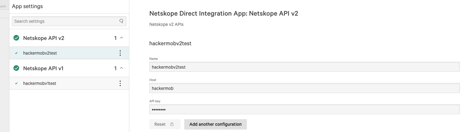Screen dimensions: 463x132
Task: Click the 'API key' field label
Action: click(x=155, y=101)
